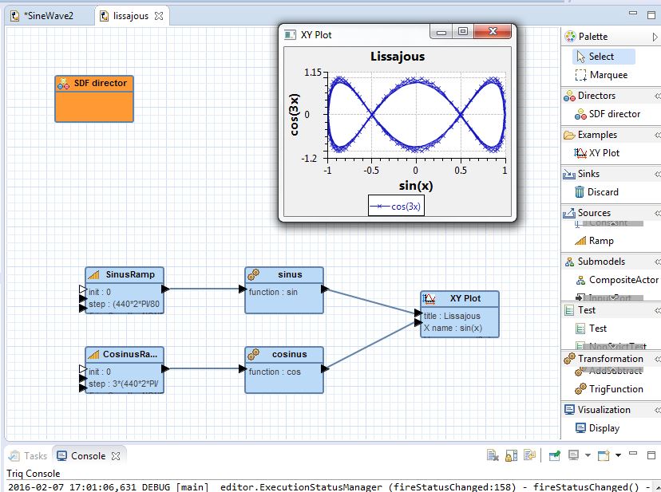
Task: Click the cos(3x) legend entry in XY Plot window
Action: pos(396,207)
